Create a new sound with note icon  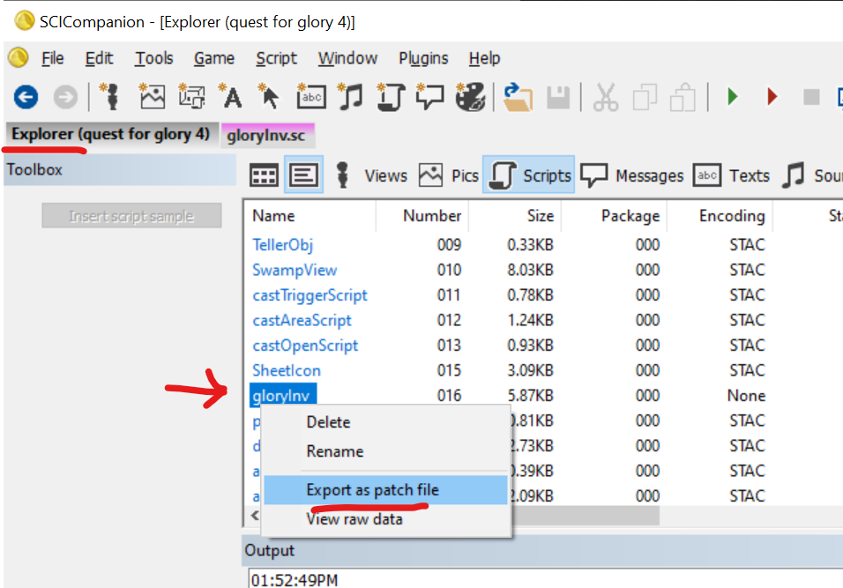tap(351, 97)
